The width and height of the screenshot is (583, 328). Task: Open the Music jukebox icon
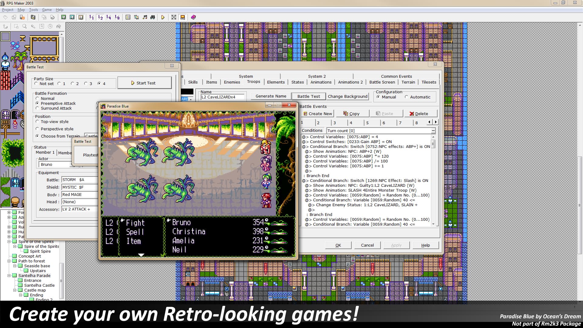pyautogui.click(x=145, y=17)
